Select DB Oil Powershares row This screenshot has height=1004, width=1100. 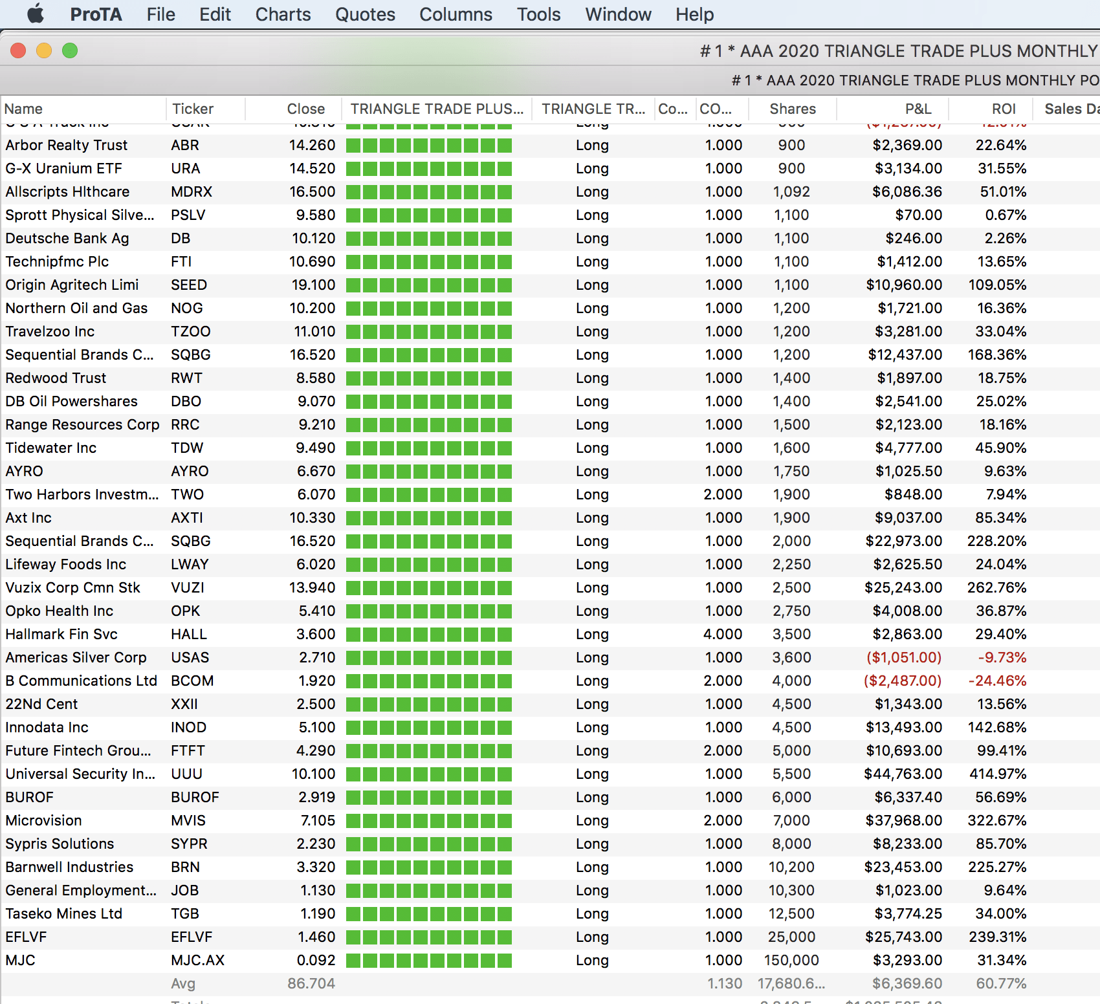coord(550,401)
